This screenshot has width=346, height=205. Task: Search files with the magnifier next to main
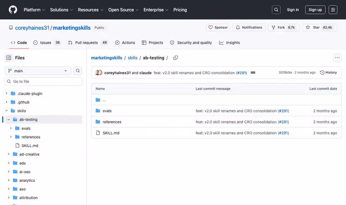pos(78,71)
